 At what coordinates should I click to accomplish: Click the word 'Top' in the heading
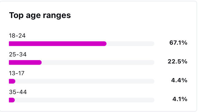[x=16, y=16]
